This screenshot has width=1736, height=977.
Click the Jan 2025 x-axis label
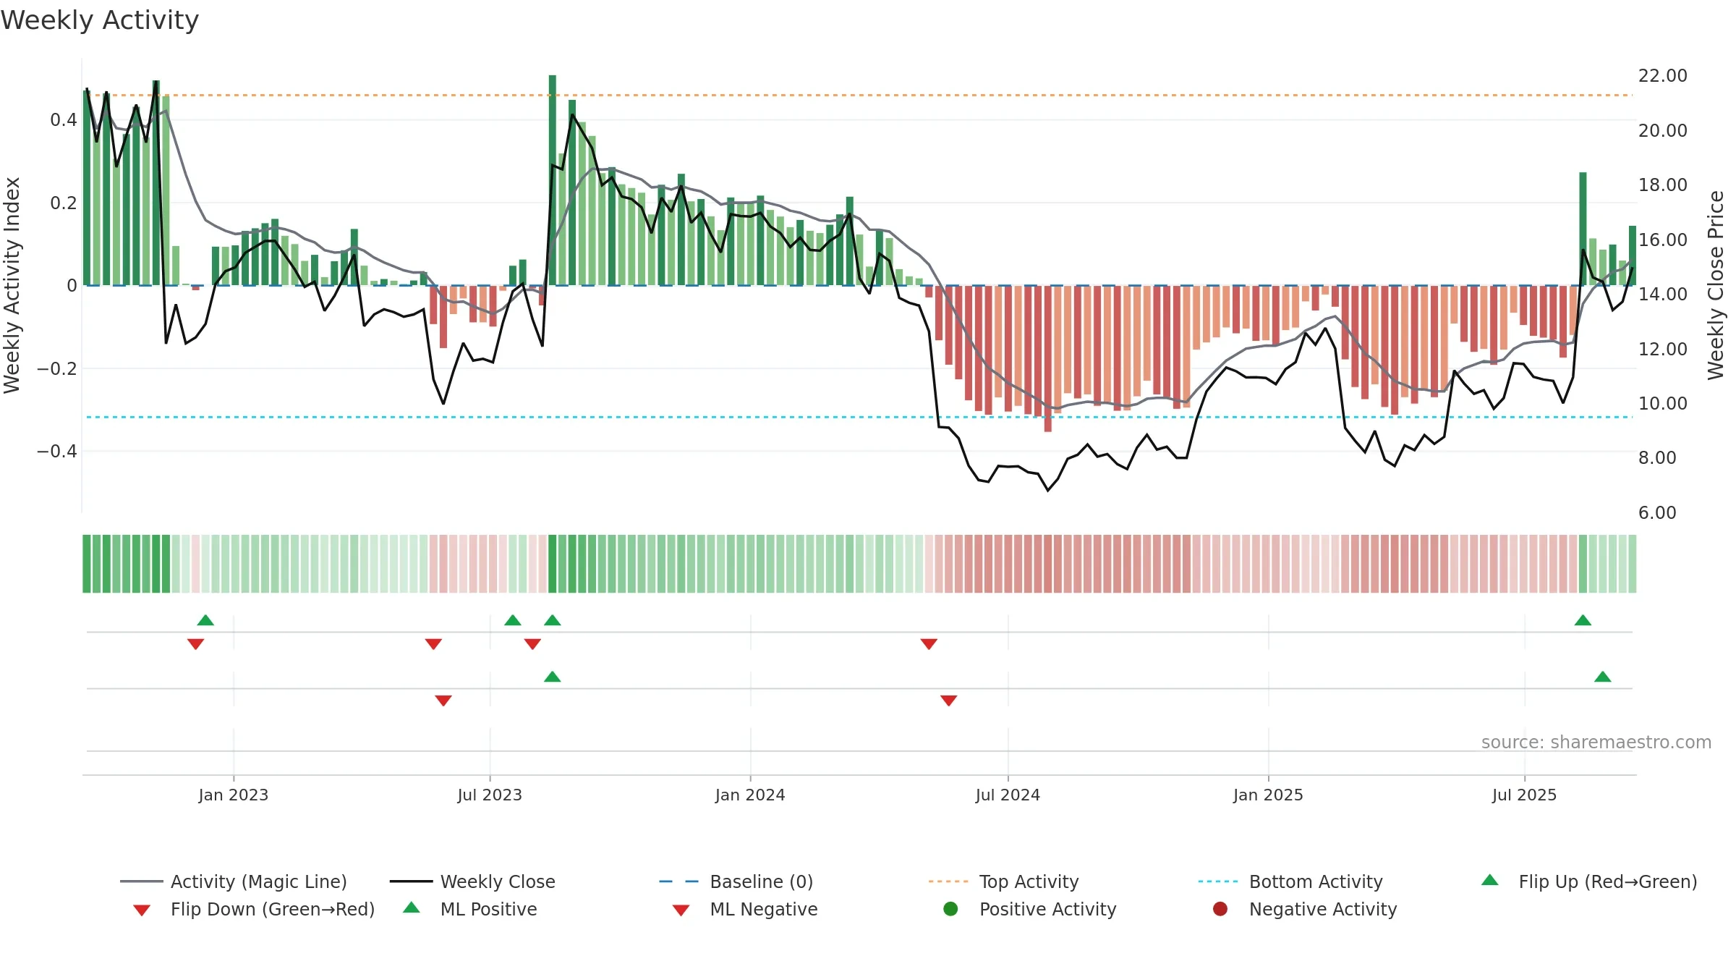(1268, 795)
